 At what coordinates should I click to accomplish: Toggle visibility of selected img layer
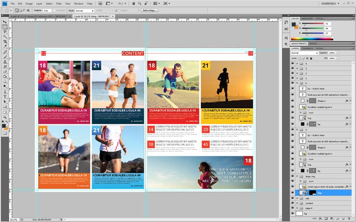[293, 193]
